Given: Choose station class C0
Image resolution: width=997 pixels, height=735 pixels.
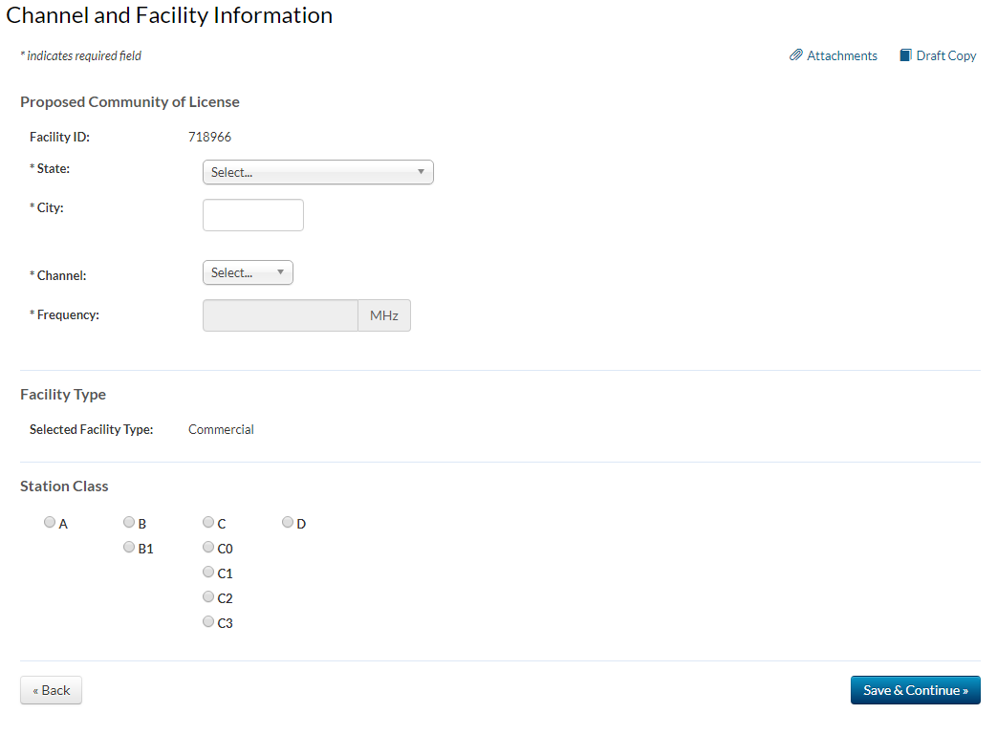Looking at the screenshot, I should (x=208, y=548).
